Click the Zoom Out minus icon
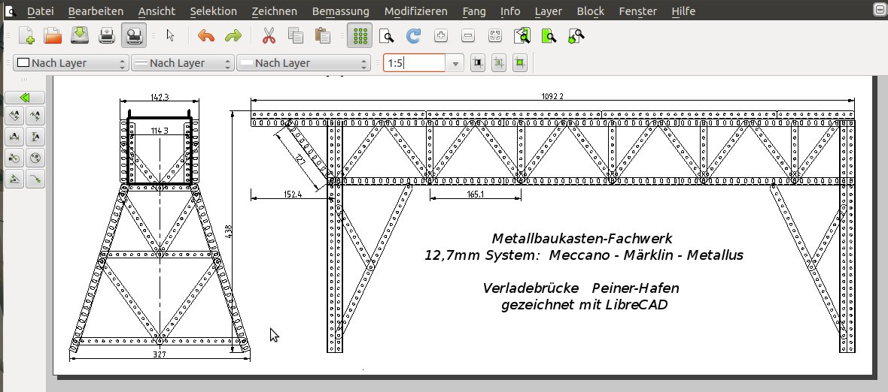This screenshot has height=392, width=888. tap(468, 35)
